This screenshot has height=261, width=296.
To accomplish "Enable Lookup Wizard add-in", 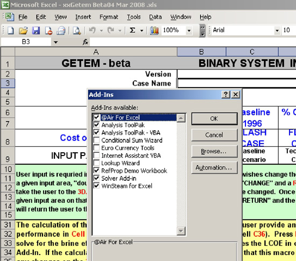I will coord(96,163).
